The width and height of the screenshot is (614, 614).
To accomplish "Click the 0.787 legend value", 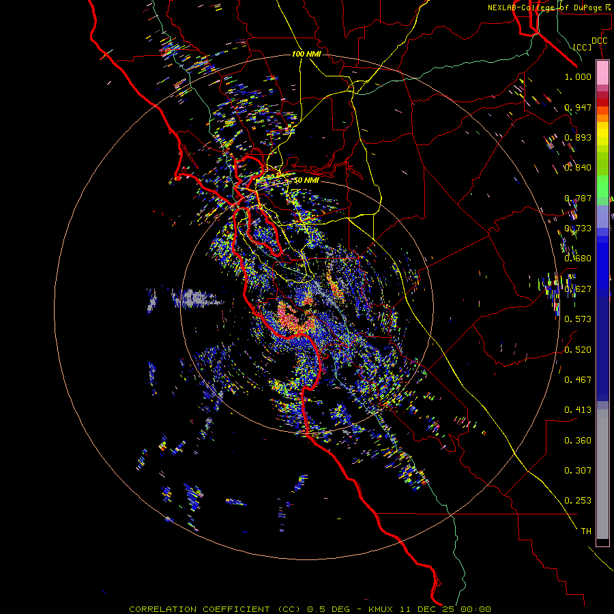I will pos(578,198).
